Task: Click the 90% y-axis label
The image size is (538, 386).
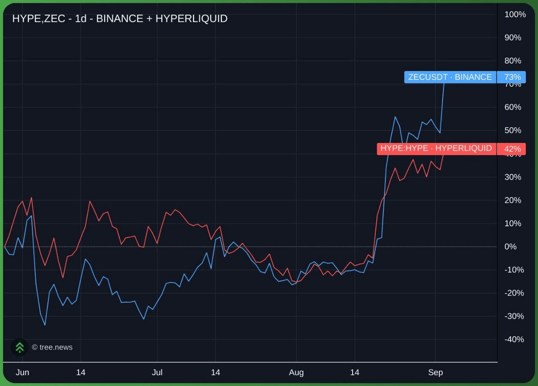Action: [513, 37]
